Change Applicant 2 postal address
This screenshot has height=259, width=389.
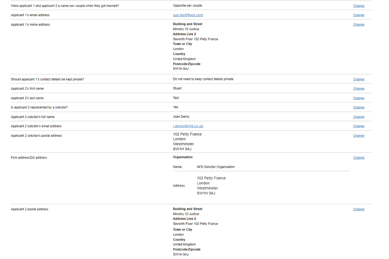tap(358, 209)
